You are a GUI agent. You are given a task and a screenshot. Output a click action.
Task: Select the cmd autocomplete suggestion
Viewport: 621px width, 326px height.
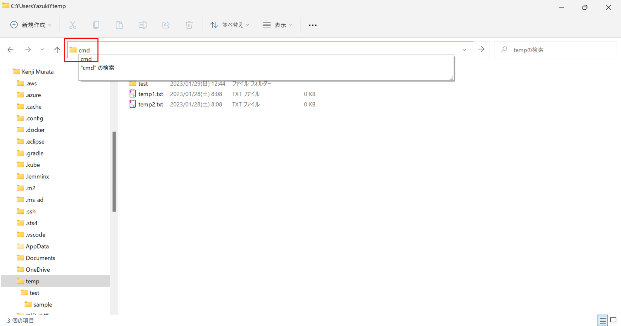coord(86,59)
